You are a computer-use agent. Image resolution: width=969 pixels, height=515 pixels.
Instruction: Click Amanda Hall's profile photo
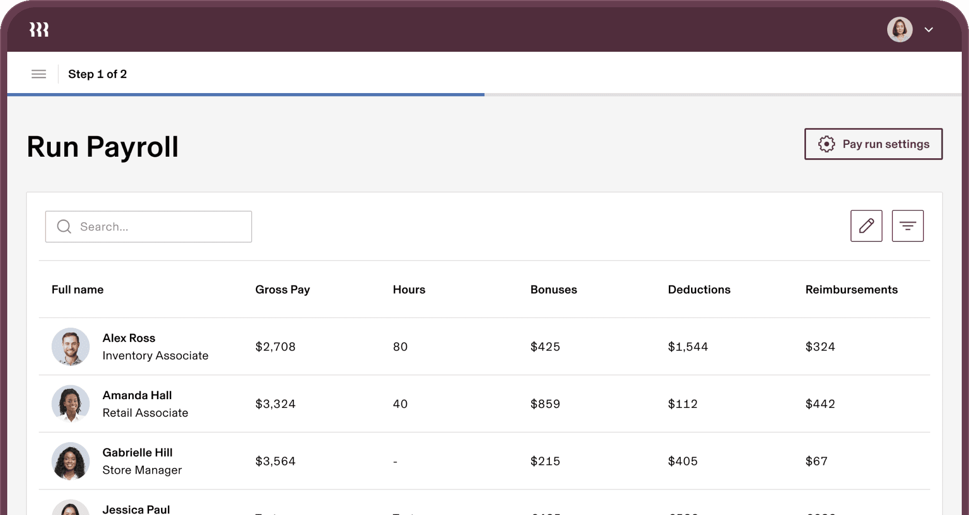[70, 404]
